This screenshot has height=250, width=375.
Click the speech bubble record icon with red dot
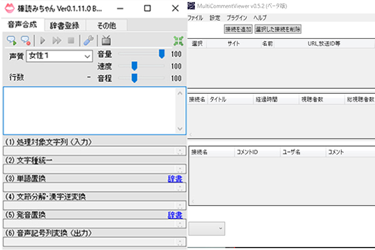pos(26,41)
